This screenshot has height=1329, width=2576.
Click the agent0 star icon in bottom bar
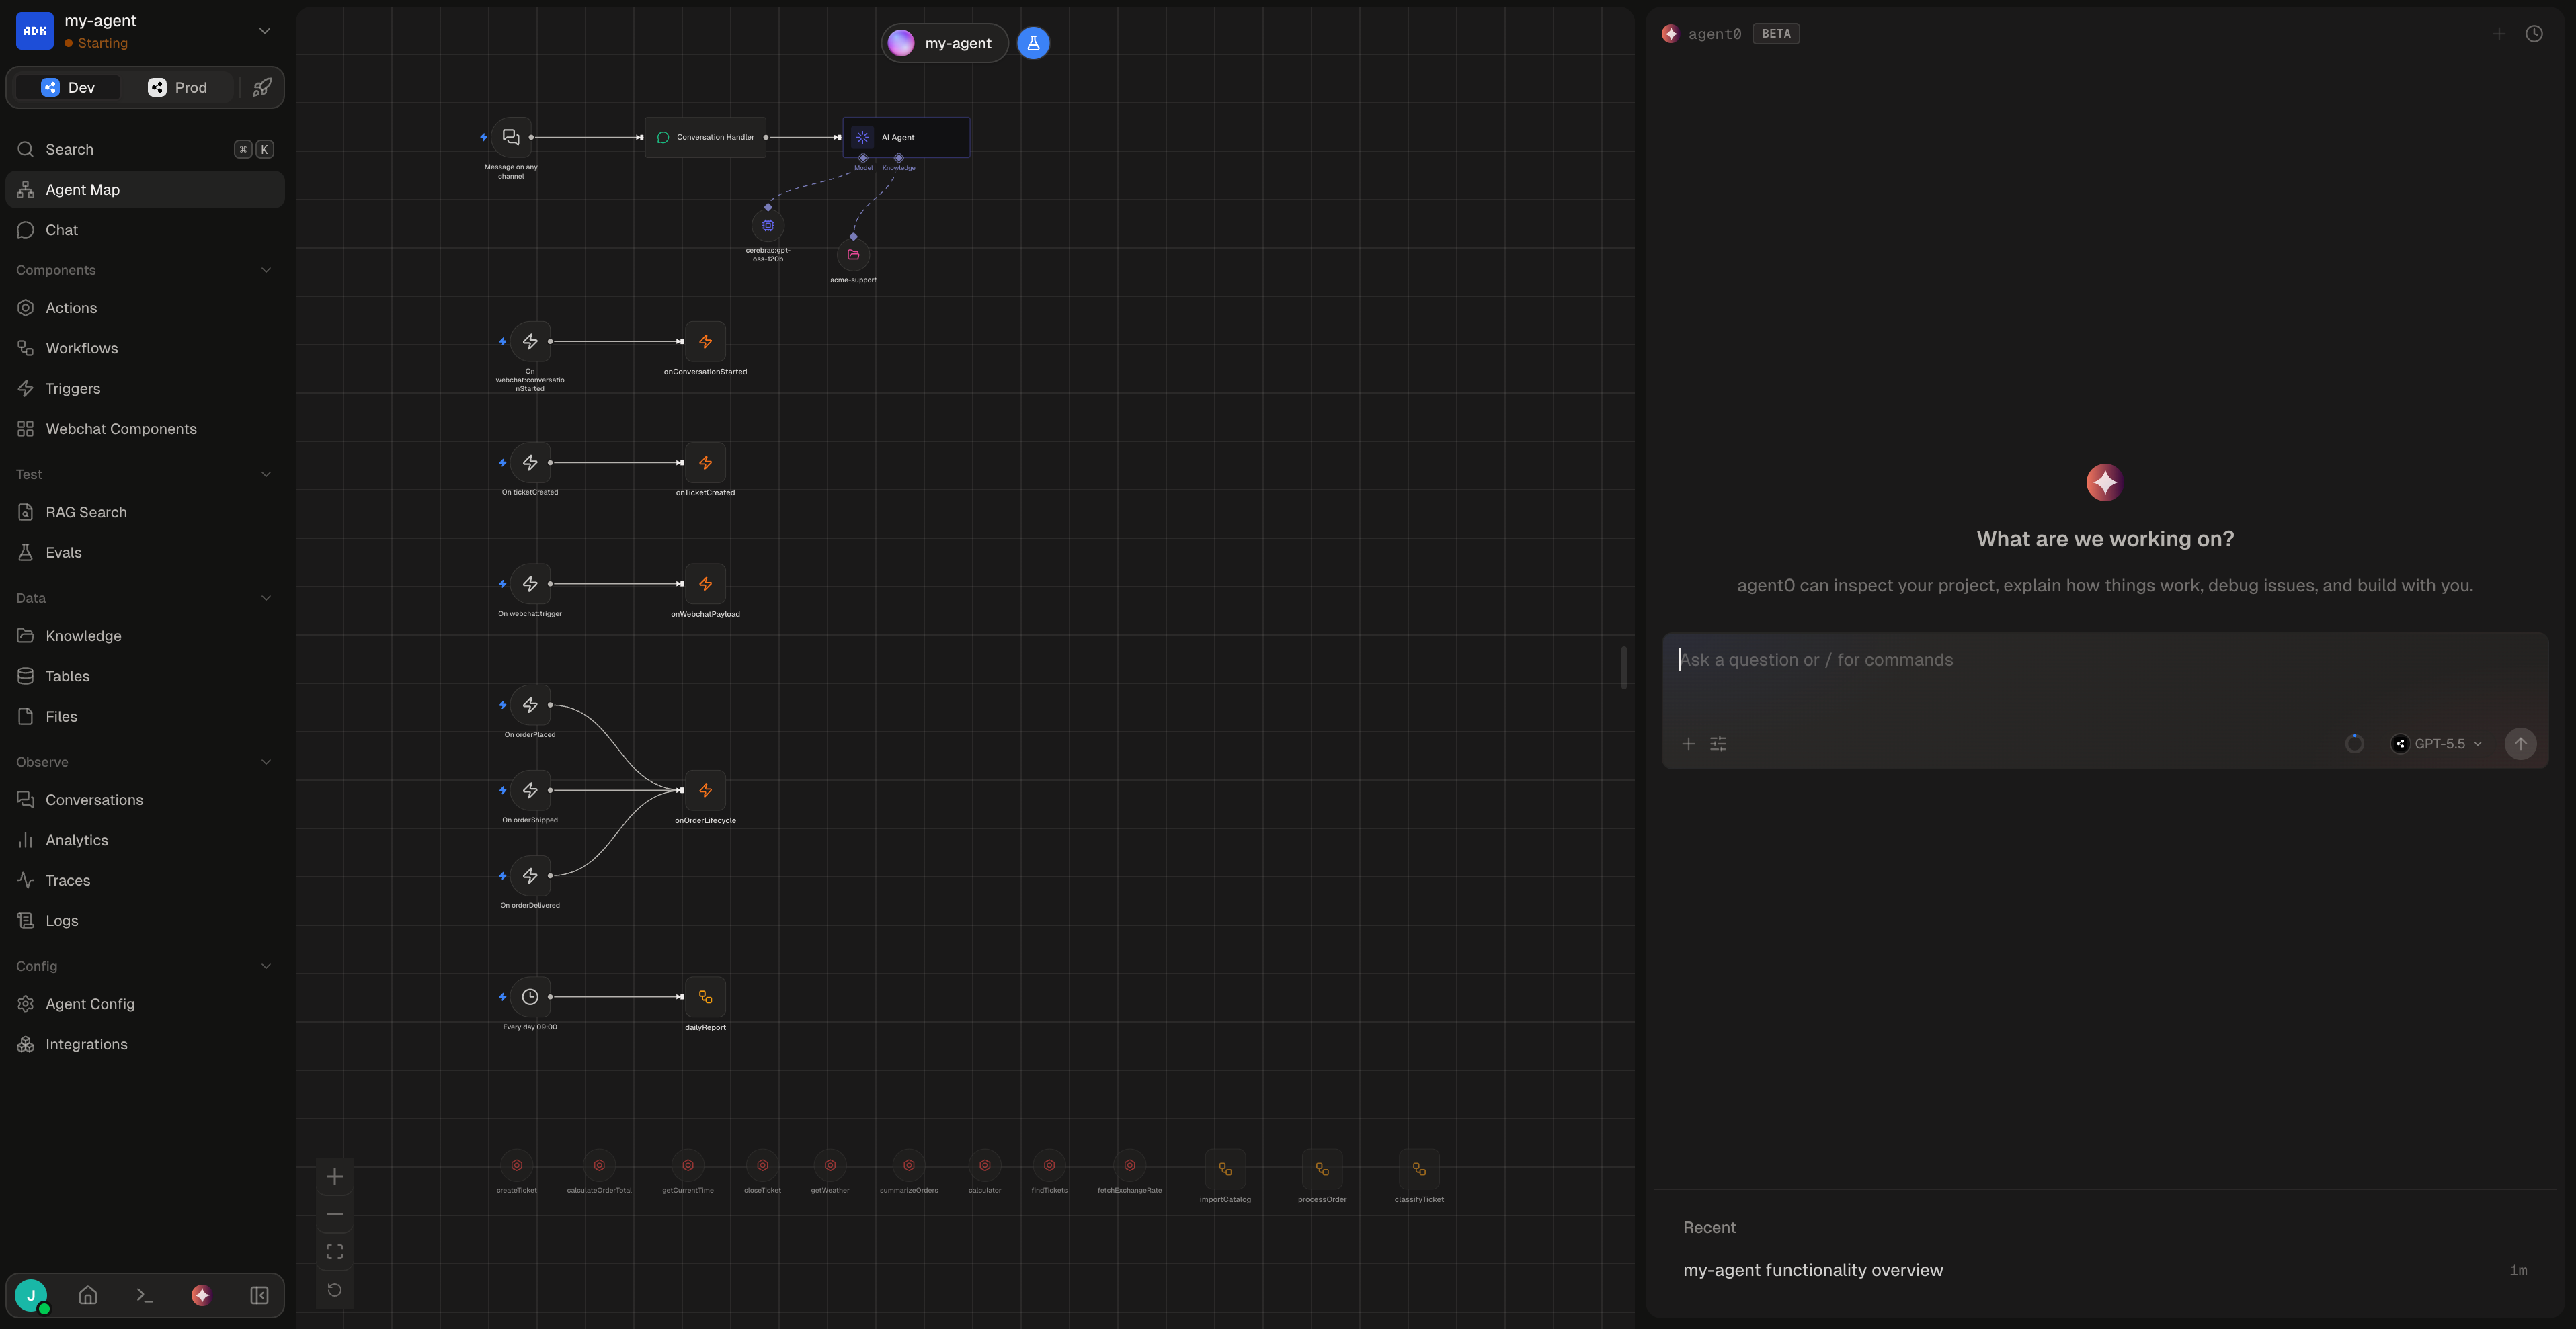point(201,1296)
